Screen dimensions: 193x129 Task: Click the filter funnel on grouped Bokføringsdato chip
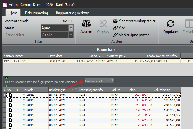pos(112,81)
